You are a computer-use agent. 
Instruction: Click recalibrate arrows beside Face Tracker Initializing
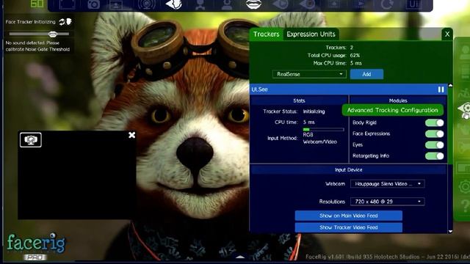coord(62,22)
